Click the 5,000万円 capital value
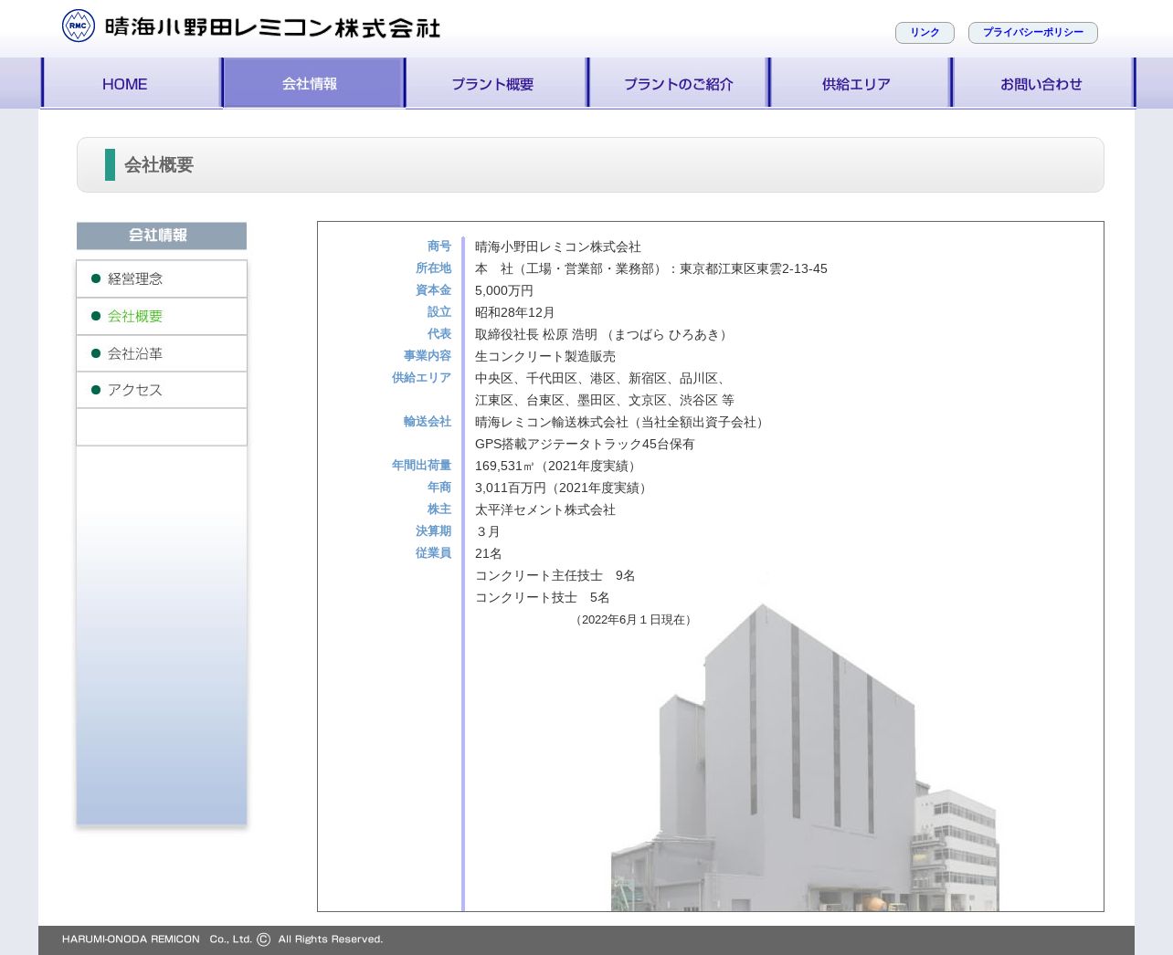This screenshot has width=1173, height=955. pyautogui.click(x=504, y=291)
